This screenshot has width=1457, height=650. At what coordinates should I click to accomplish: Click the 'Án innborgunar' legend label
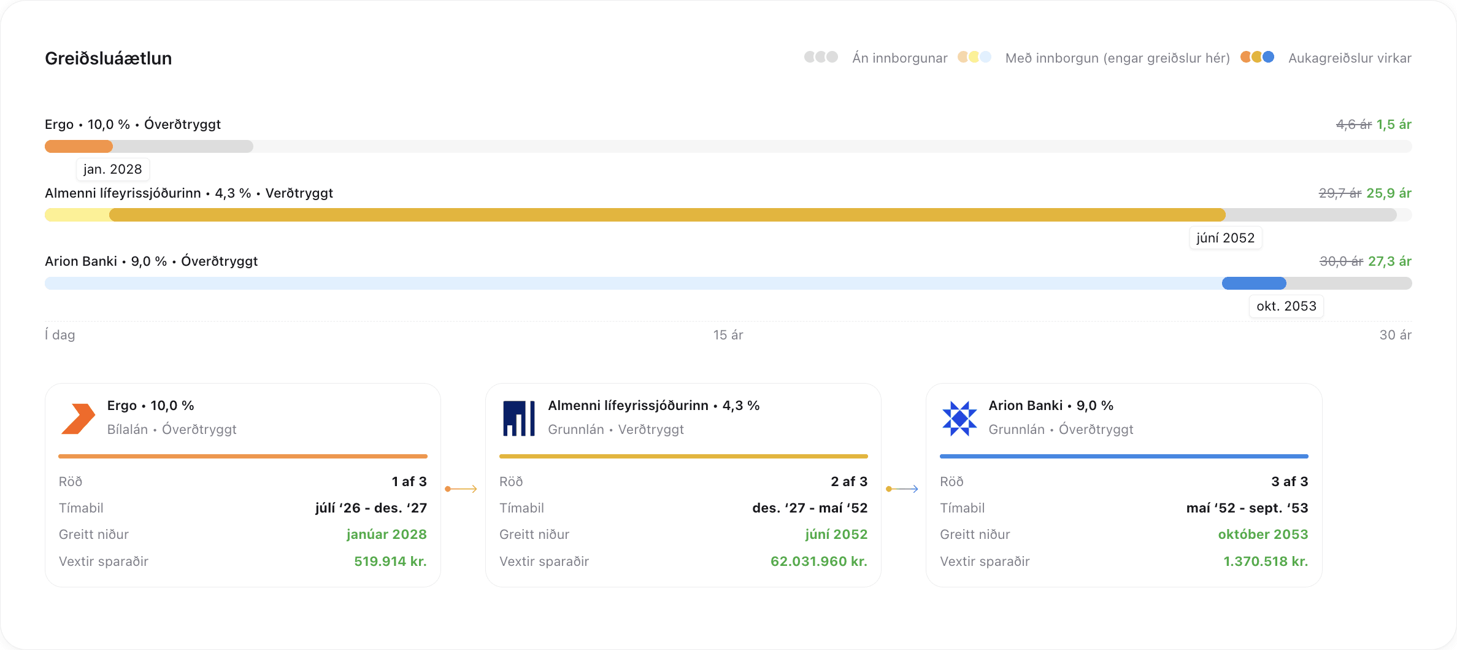pyautogui.click(x=900, y=58)
